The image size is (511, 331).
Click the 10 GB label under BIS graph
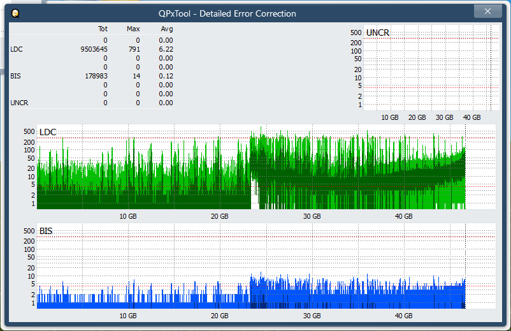(x=128, y=316)
